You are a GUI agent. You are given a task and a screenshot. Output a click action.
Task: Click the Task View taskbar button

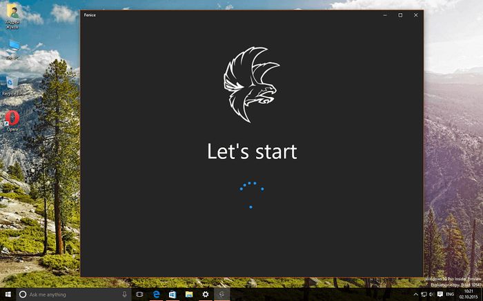[139, 294]
